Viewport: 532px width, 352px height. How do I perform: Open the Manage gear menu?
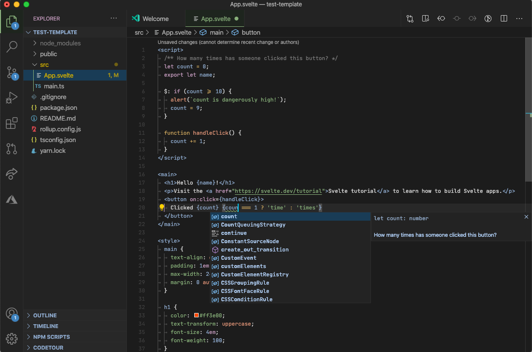coord(12,338)
